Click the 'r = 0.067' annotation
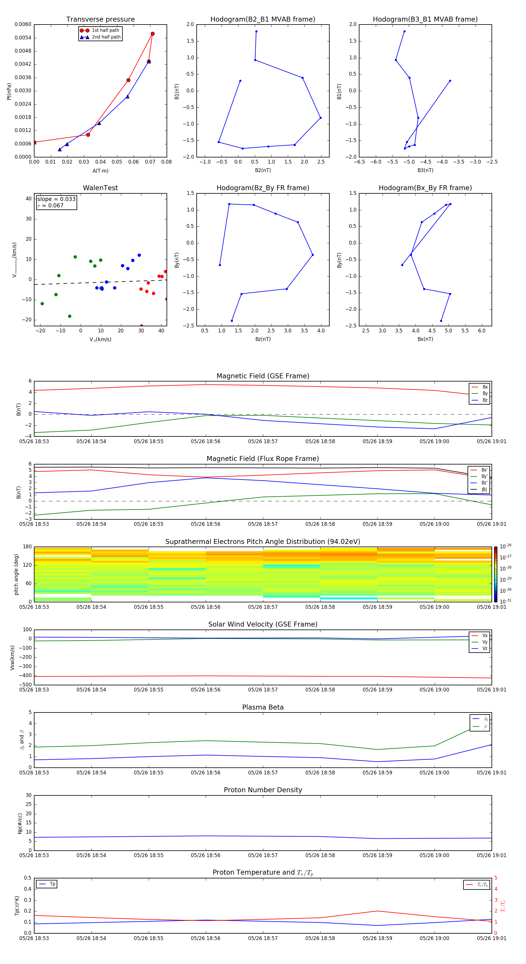526x964 pixels. (51, 205)
